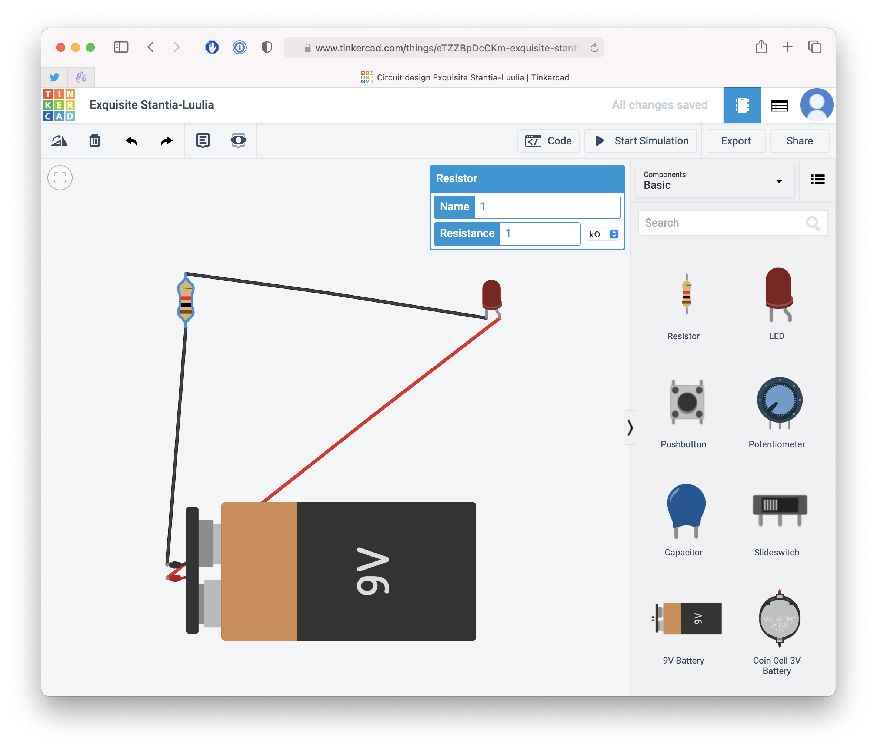The height and width of the screenshot is (751, 877).
Task: Click the rotate component icon
Action: [x=59, y=141]
